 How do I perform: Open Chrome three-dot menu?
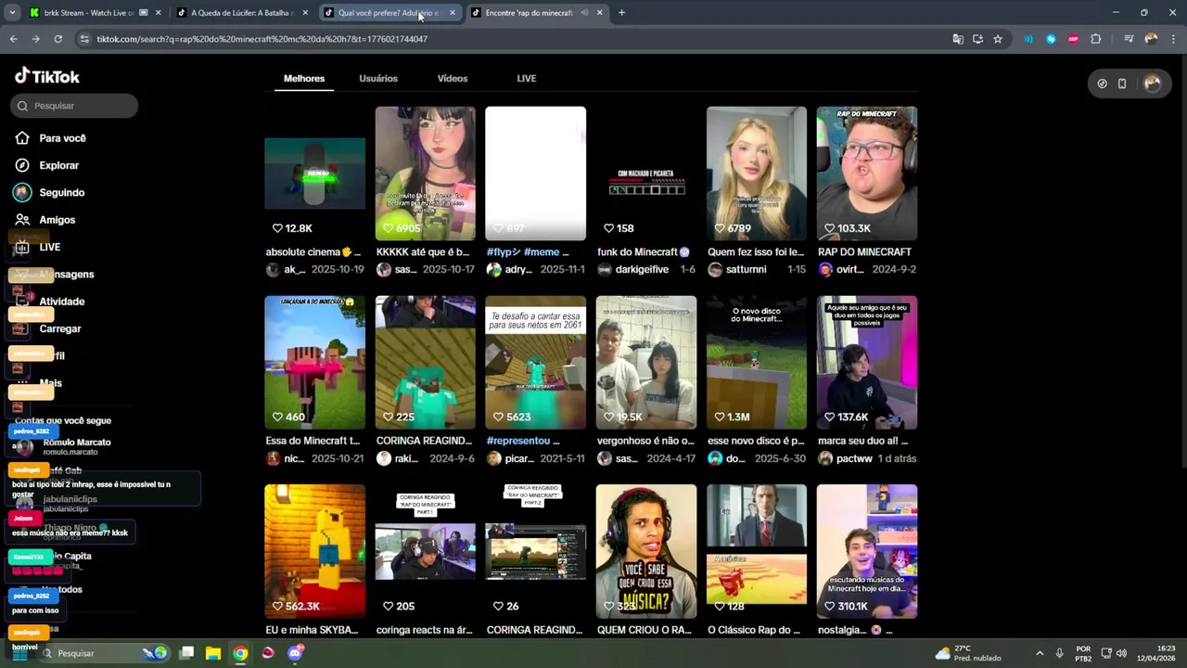pyautogui.click(x=1173, y=39)
